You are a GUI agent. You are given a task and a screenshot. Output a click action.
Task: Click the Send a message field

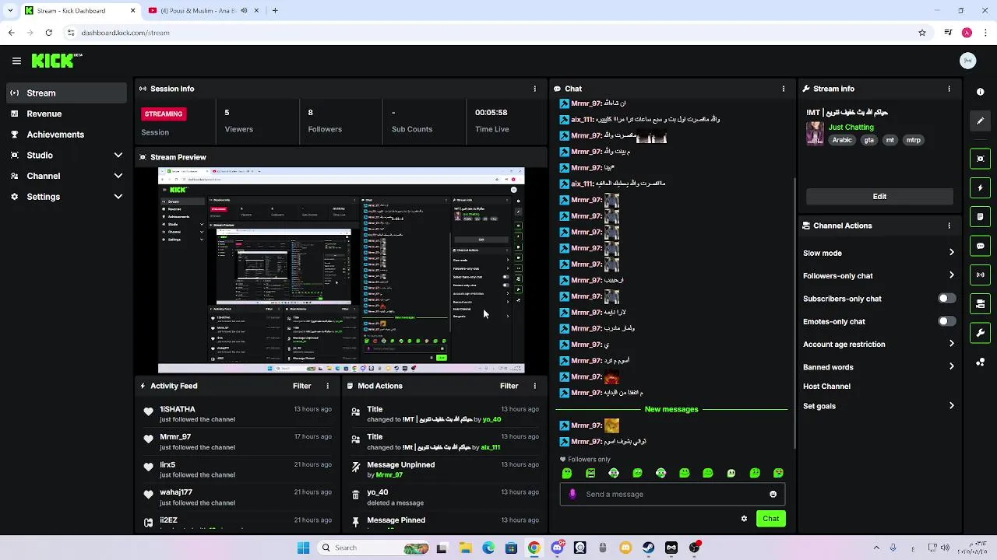pyautogui.click(x=671, y=494)
